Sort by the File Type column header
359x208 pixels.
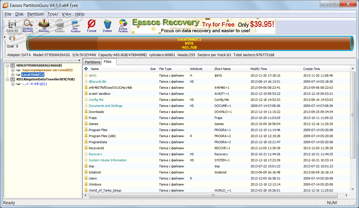click(173, 69)
